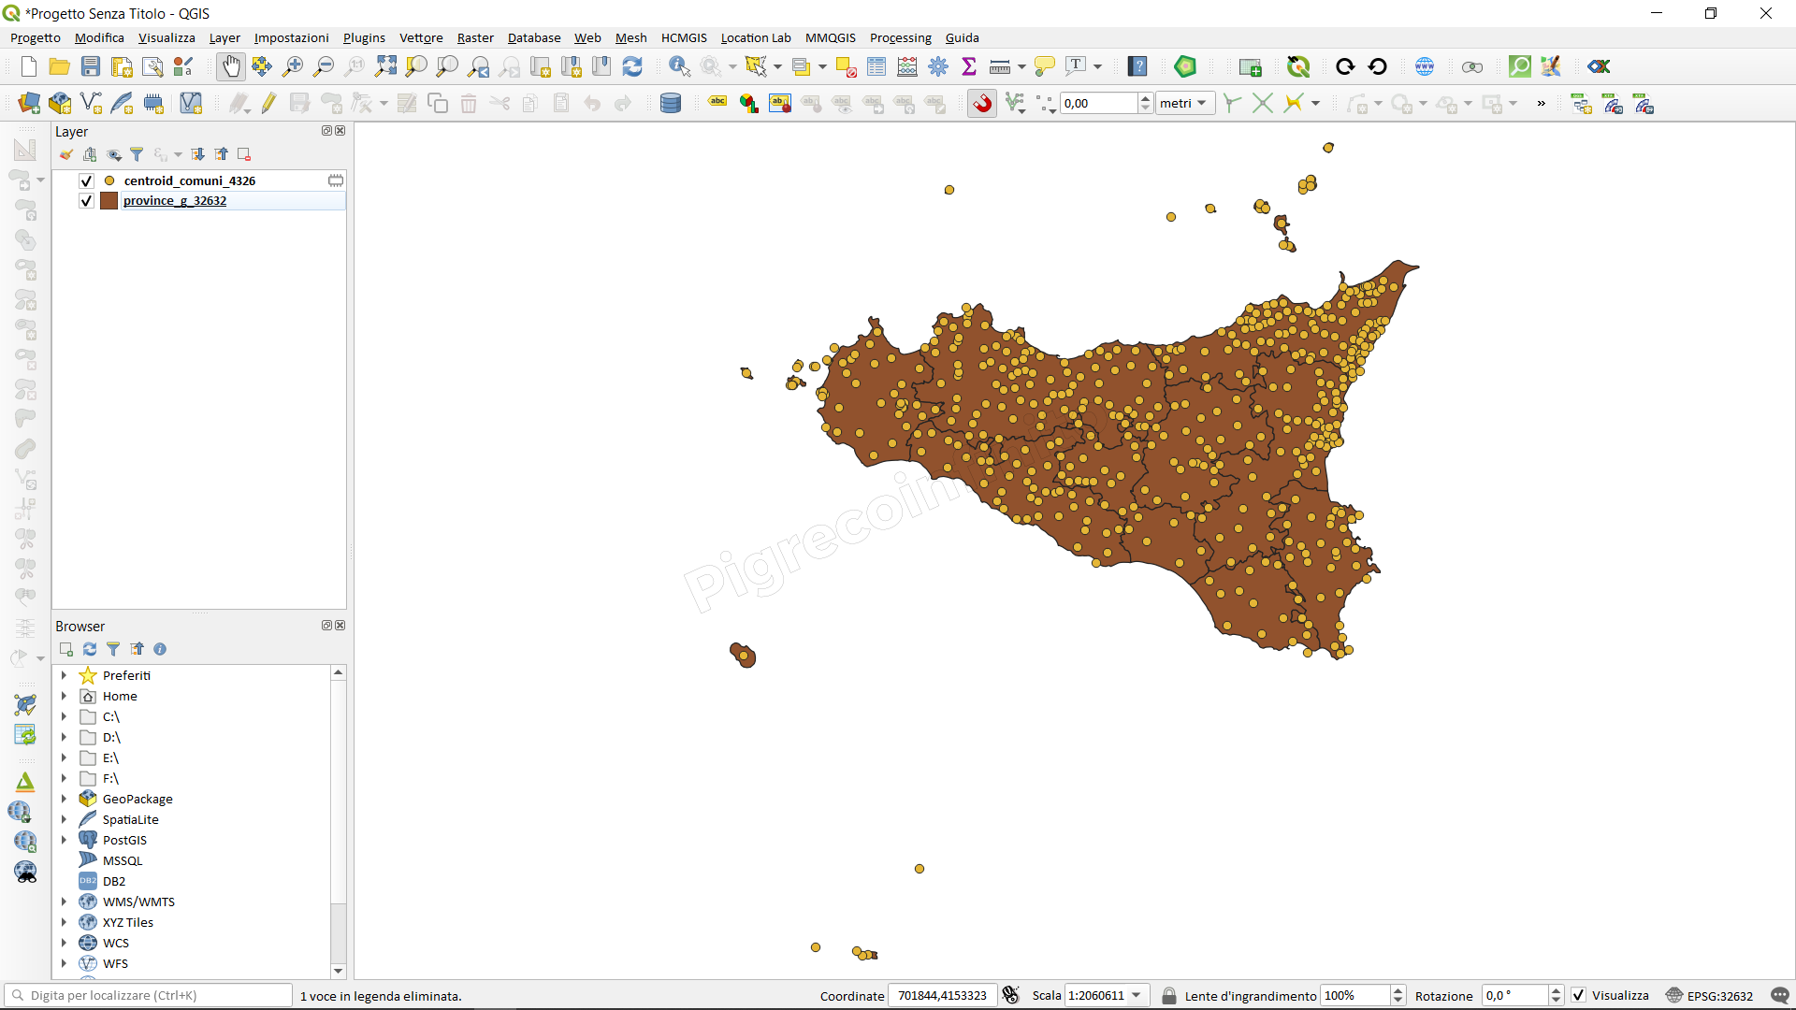Click the EPSG:32632 CRS button
The height and width of the screenshot is (1010, 1796).
click(1710, 995)
